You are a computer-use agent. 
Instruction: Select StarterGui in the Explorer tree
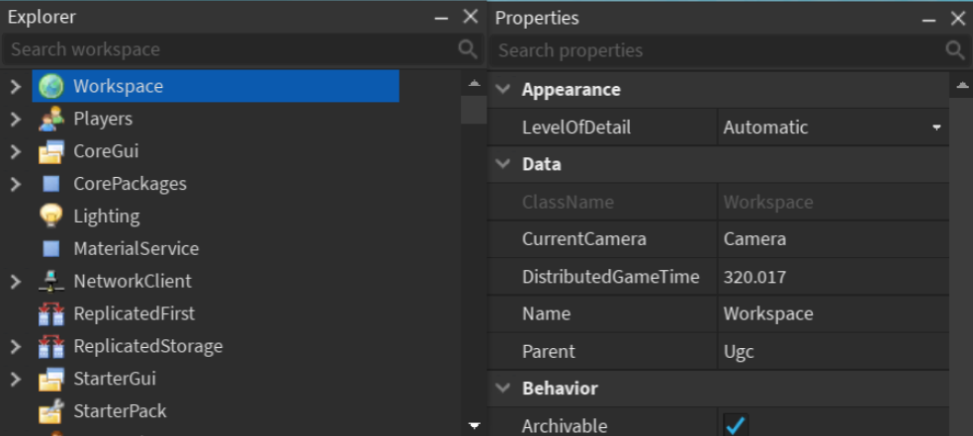114,379
